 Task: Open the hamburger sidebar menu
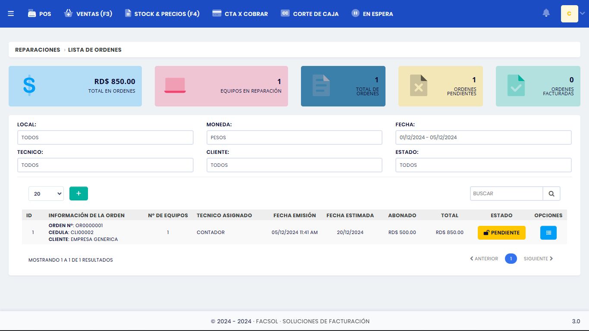point(11,14)
